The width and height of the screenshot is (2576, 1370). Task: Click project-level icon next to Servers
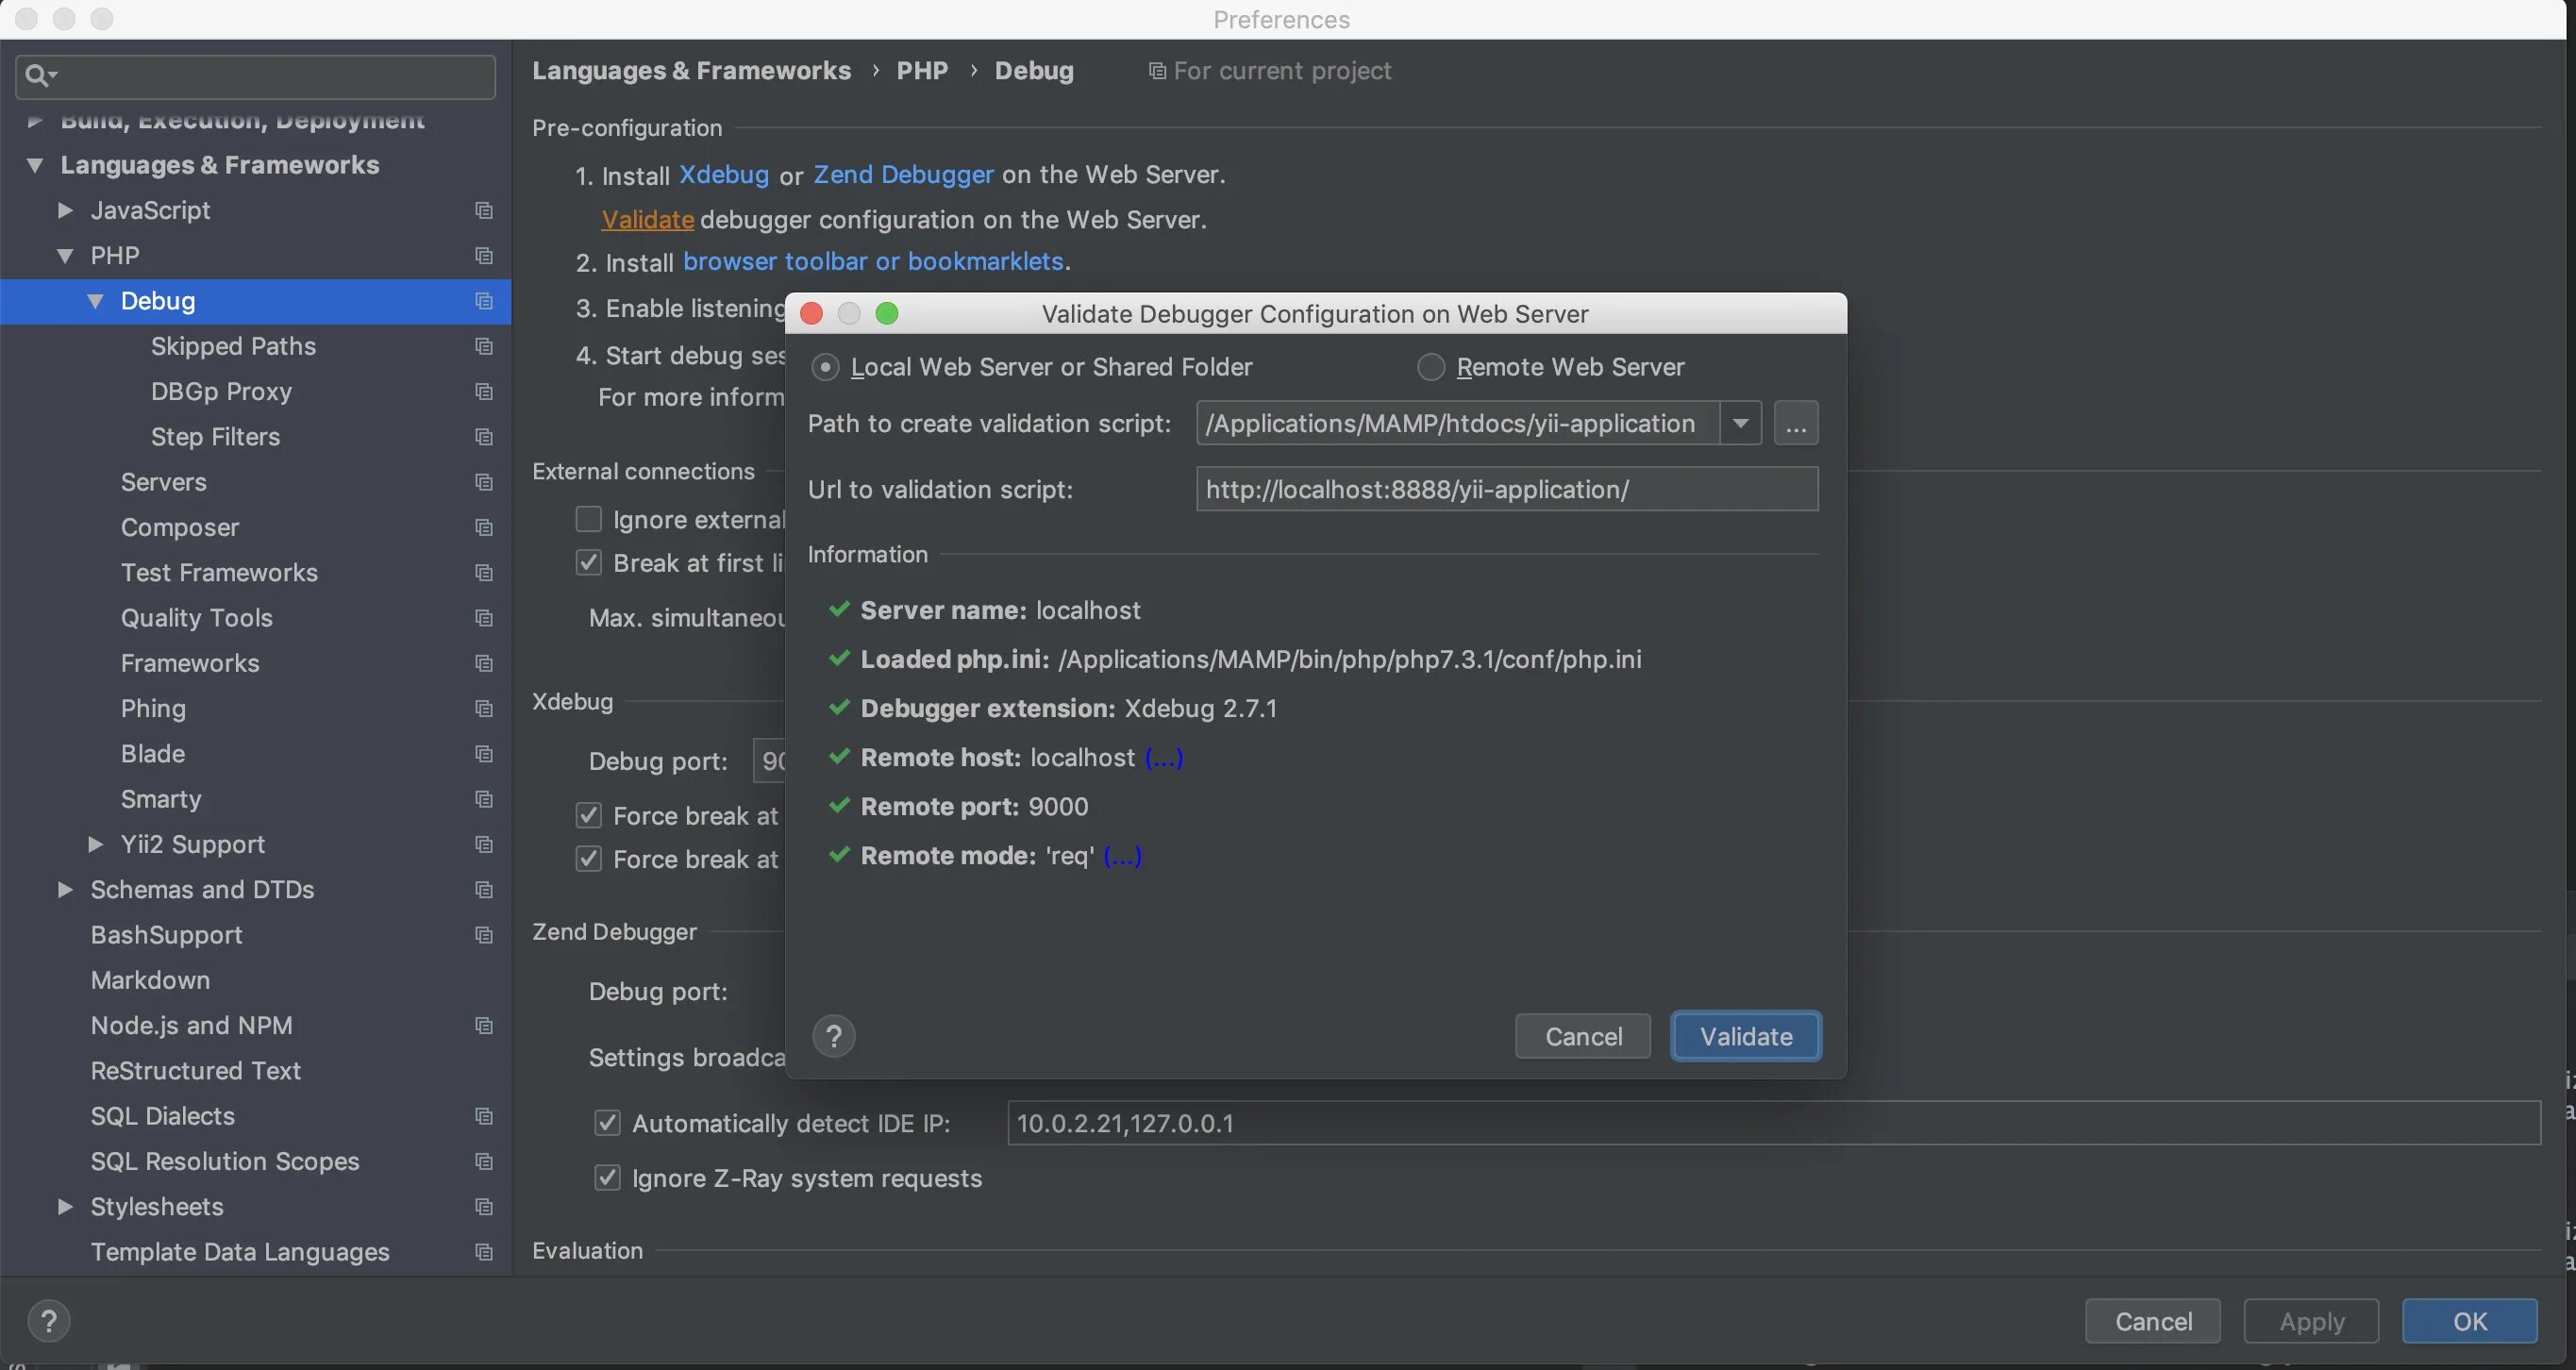(484, 482)
